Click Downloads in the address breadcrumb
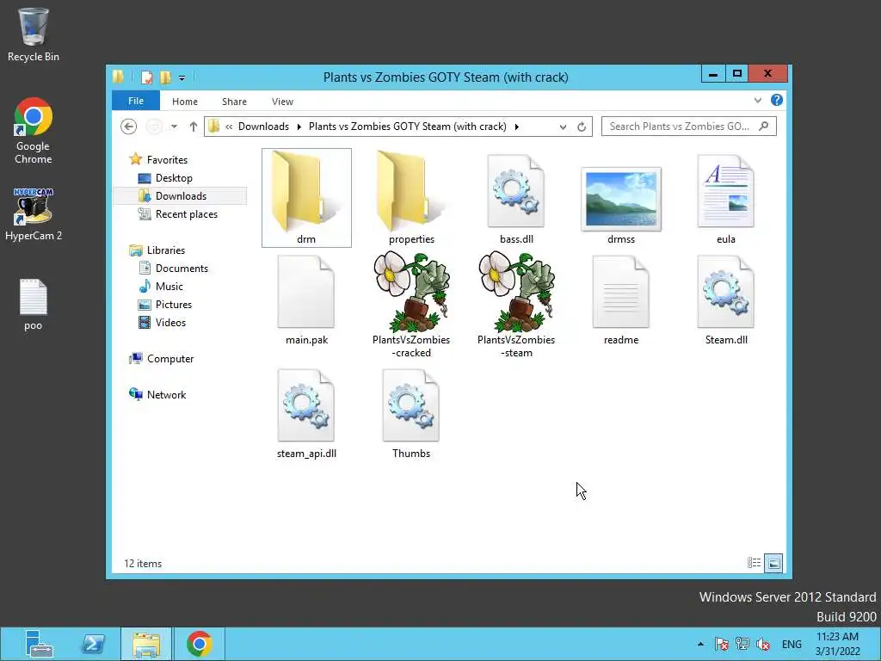This screenshot has height=661, width=881. (263, 127)
